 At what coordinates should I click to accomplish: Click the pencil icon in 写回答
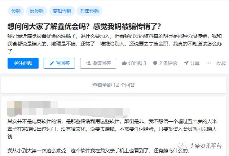[x=52, y=63]
